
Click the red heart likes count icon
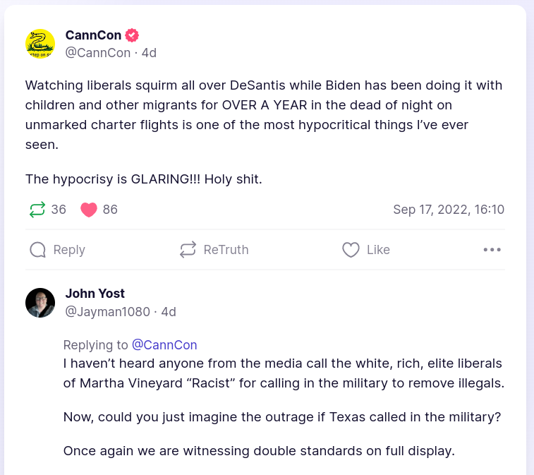pos(88,210)
